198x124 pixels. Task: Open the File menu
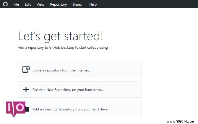click(16, 4)
